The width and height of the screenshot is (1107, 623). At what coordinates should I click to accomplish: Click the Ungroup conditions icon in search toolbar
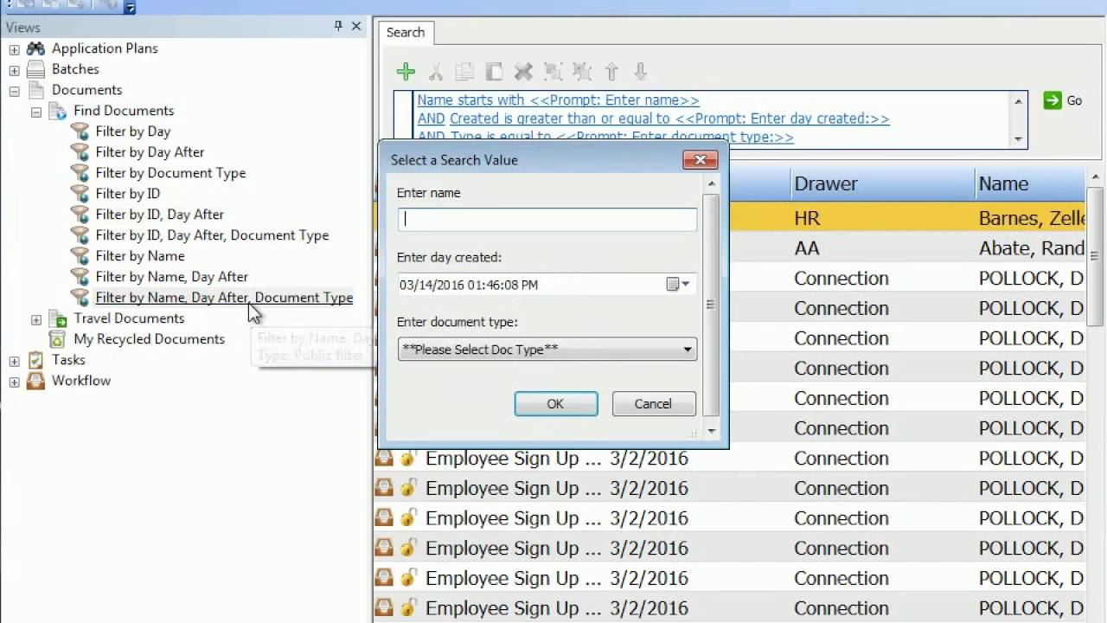tap(582, 72)
